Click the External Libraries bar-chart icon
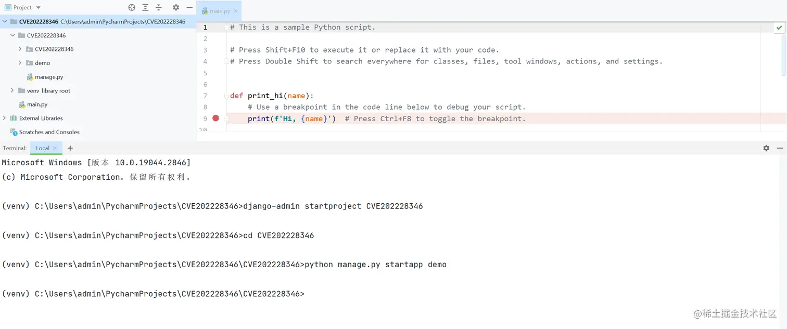Image resolution: width=787 pixels, height=329 pixels. click(14, 118)
